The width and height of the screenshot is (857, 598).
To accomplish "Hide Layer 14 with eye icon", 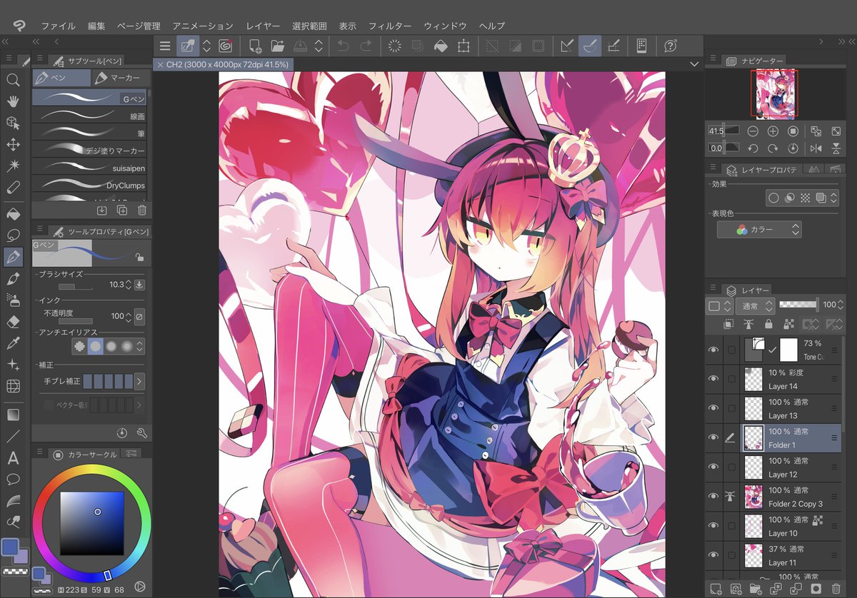I will point(713,379).
